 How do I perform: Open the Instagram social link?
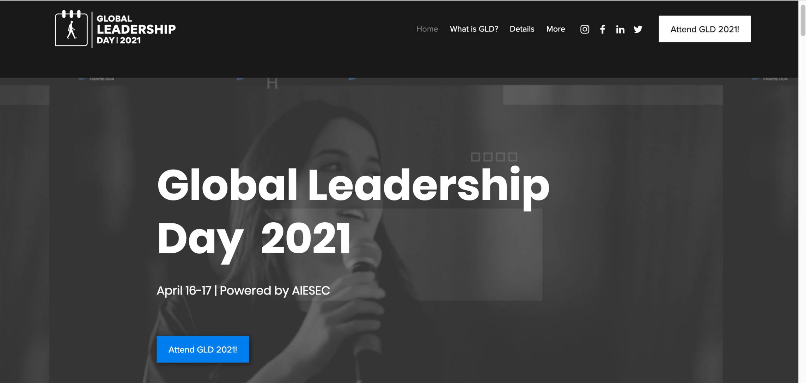(585, 29)
